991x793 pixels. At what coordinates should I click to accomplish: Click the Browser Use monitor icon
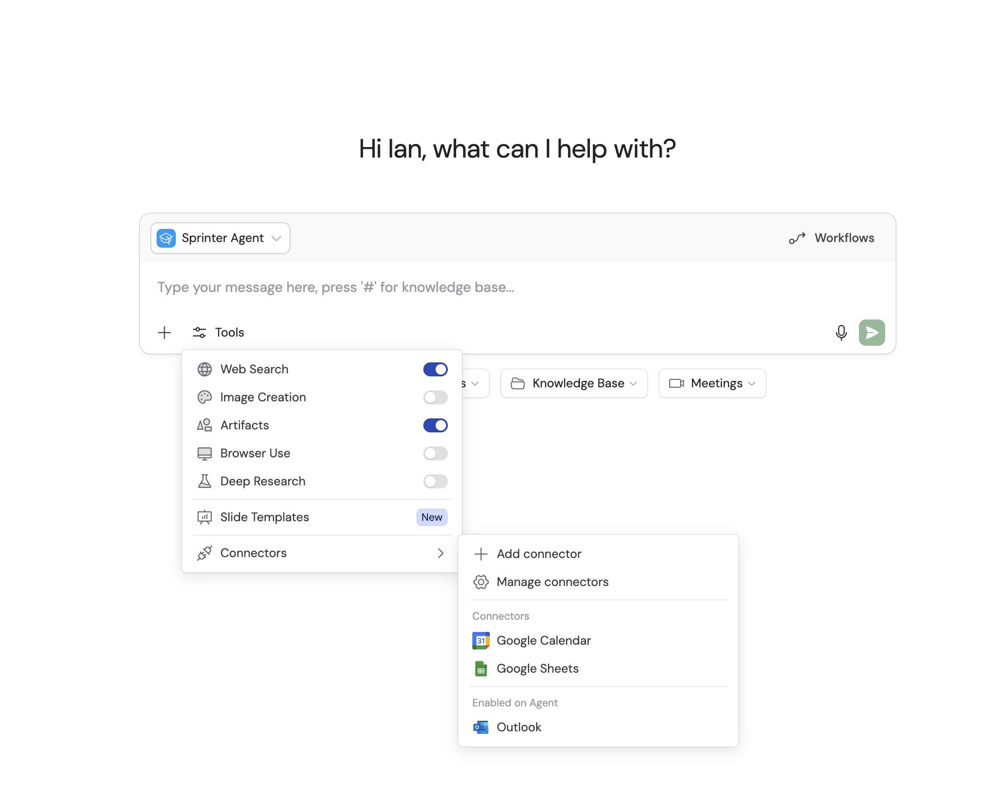click(x=205, y=453)
